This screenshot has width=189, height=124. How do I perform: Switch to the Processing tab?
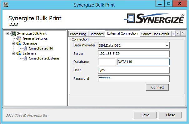coord(78,34)
